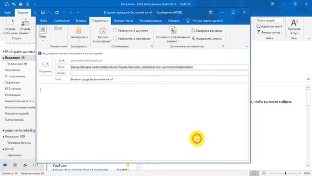Select Черновики folder under Мой файл данных
This screenshot has width=312, height=176.
[13, 70]
